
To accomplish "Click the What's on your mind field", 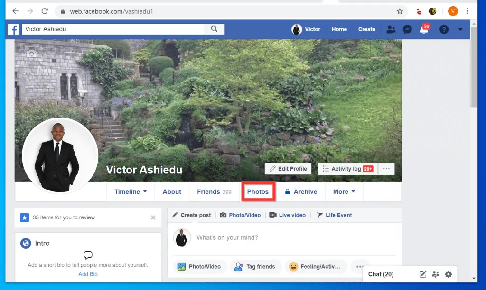I will point(285,237).
